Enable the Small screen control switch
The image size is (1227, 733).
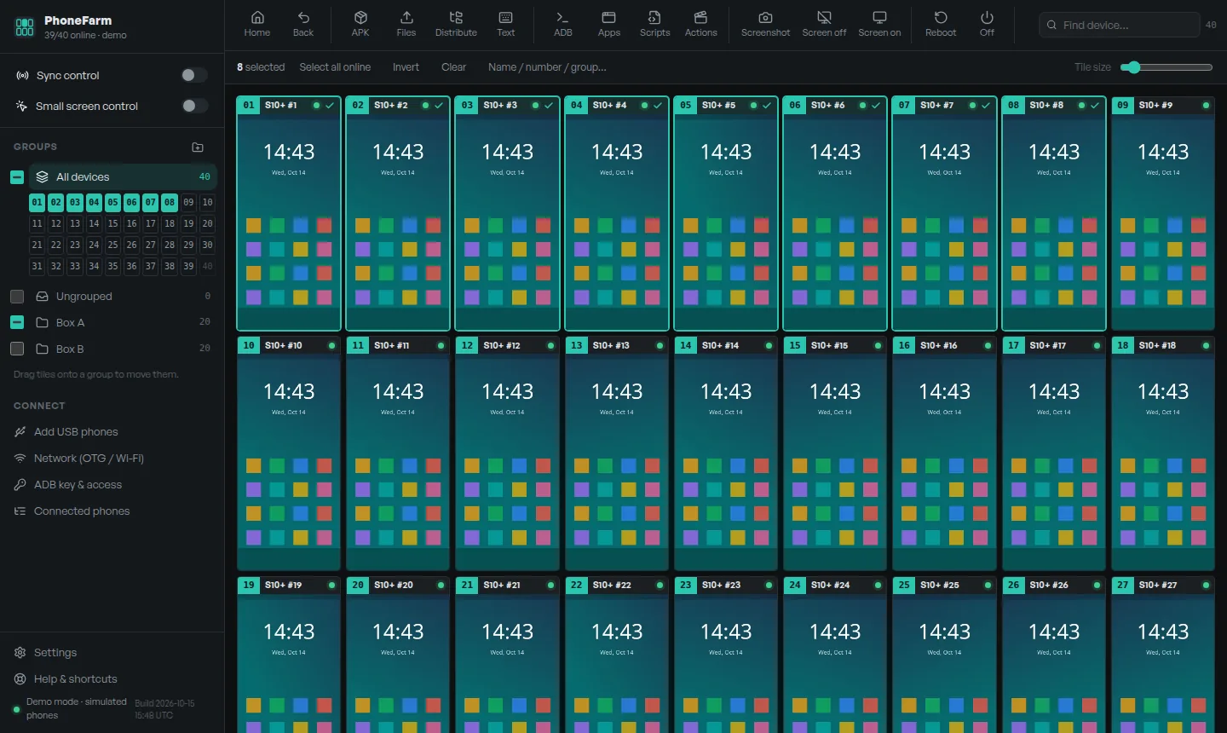tap(194, 106)
